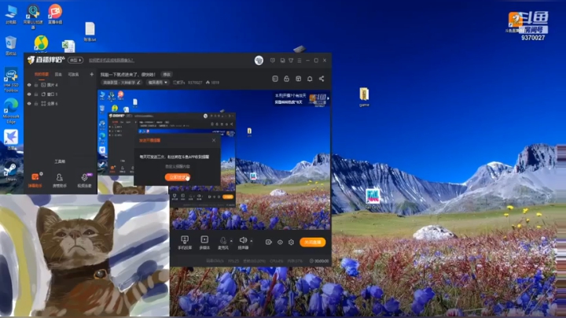Open 此电脑 desktop icon
Screen dimensions: 566x318
11,14
